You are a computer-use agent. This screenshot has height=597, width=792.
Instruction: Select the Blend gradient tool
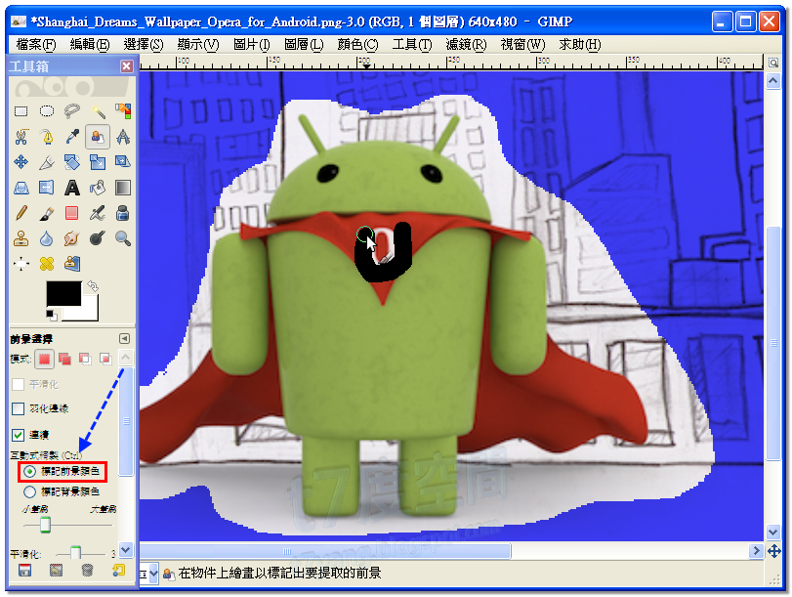[123, 188]
